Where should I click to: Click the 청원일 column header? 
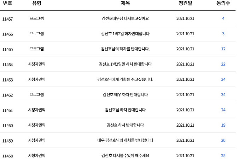[x=185, y=4]
